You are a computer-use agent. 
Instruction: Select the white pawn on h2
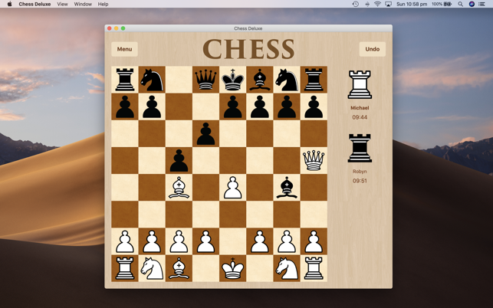pyautogui.click(x=314, y=241)
